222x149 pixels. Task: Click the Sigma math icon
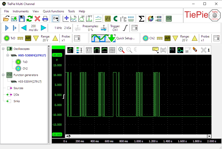coord(142,19)
